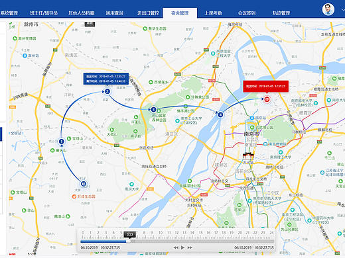
Task: Click the rewind button in playback bar
Action: (176, 247)
